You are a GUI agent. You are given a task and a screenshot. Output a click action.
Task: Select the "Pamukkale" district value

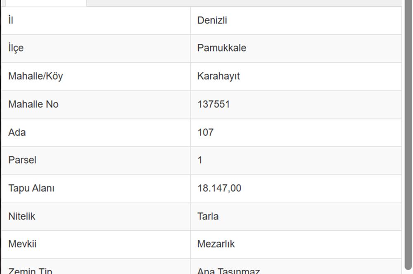point(222,48)
